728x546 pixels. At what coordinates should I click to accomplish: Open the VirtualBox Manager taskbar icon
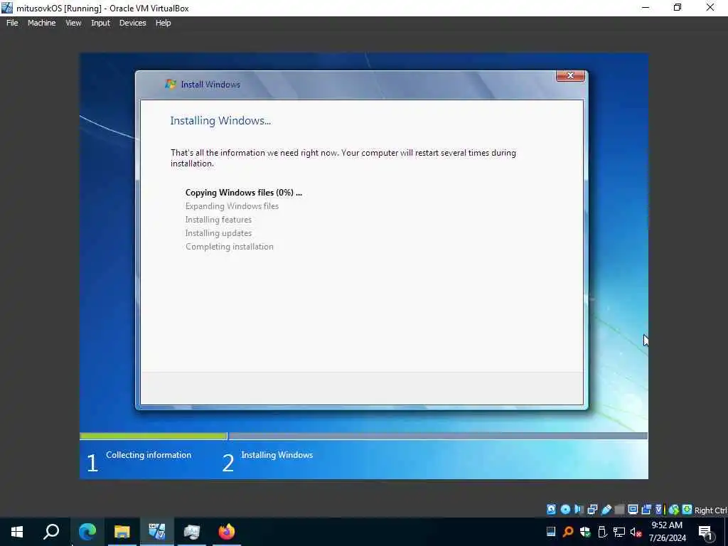tap(192, 532)
